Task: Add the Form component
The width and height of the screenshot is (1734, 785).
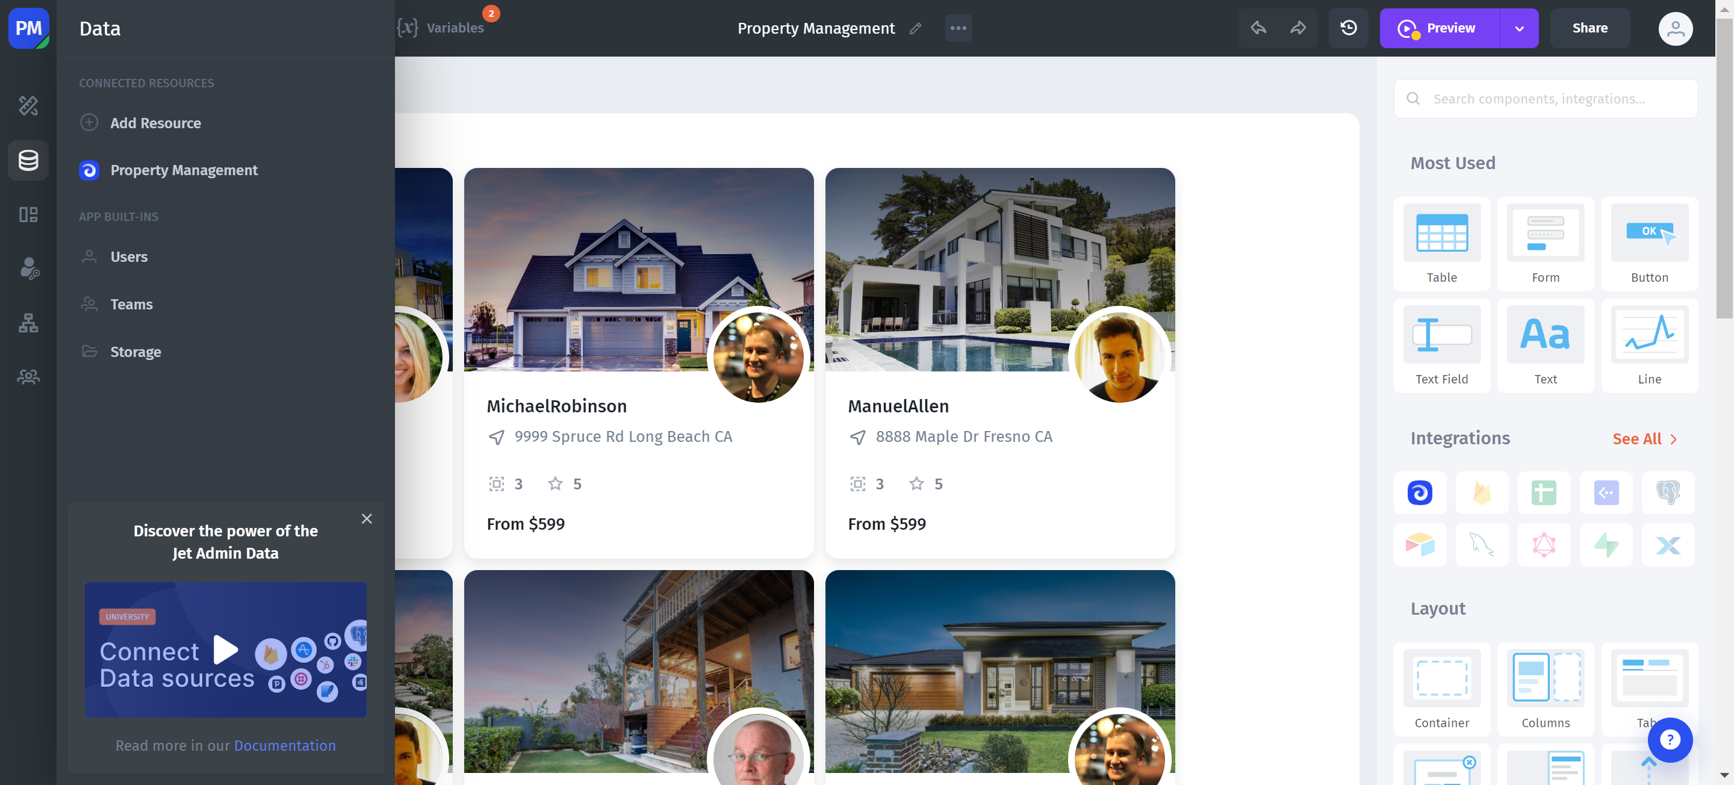Action: [1546, 244]
